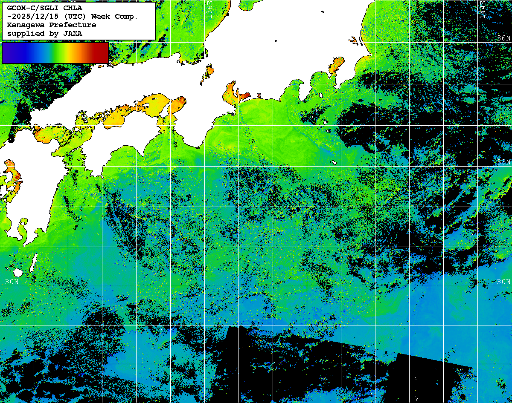
Task: Click the small white Hachijojima island near 33N
Action: (x=335, y=162)
